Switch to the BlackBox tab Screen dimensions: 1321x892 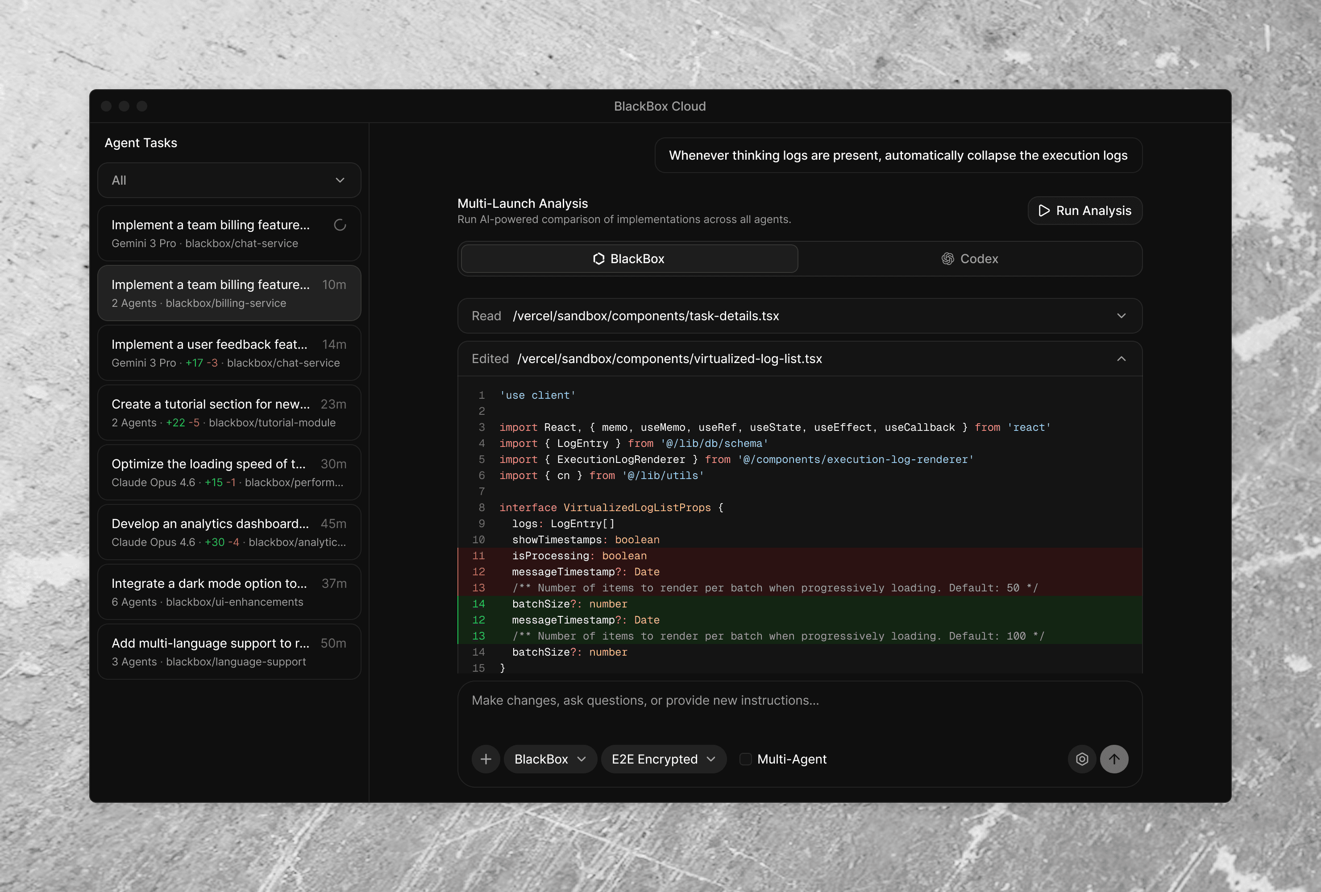click(629, 259)
